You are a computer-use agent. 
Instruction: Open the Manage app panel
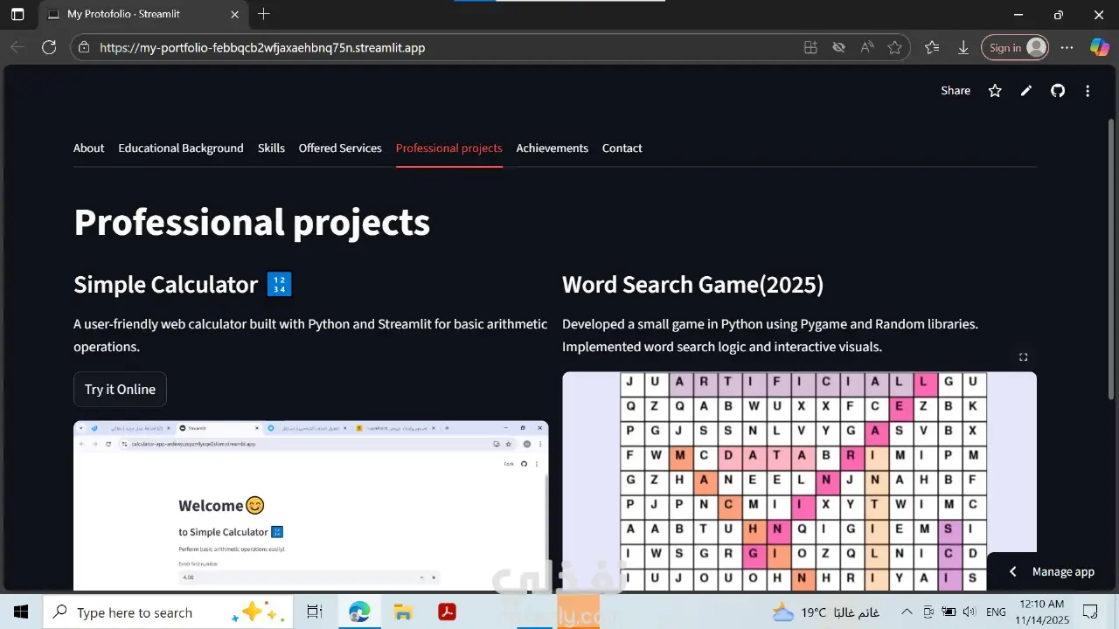1053,571
